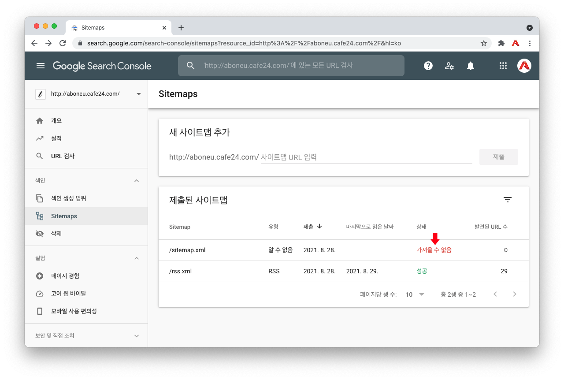Sort by 마지막으로 읽은 날짜 column

[x=370, y=227]
